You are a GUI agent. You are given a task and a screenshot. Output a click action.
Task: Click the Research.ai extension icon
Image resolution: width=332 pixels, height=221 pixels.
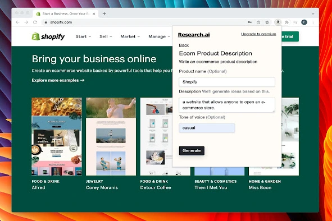(x=278, y=22)
